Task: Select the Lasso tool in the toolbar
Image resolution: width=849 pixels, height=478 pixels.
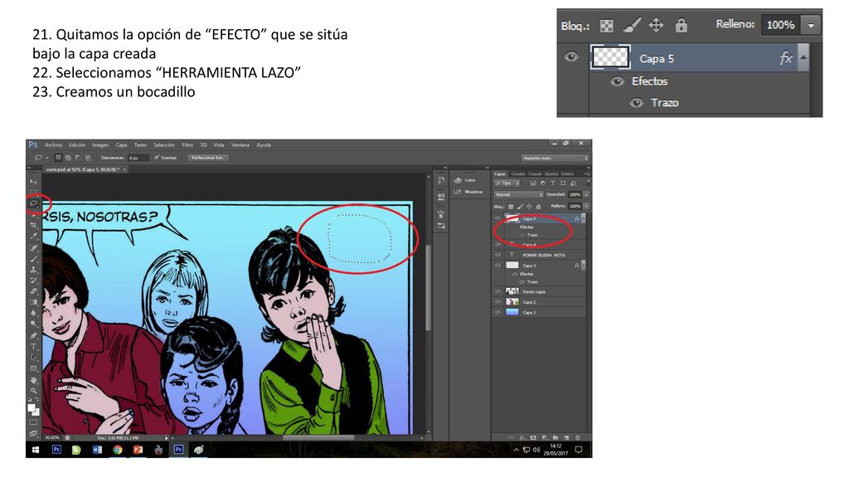Action: [x=33, y=203]
